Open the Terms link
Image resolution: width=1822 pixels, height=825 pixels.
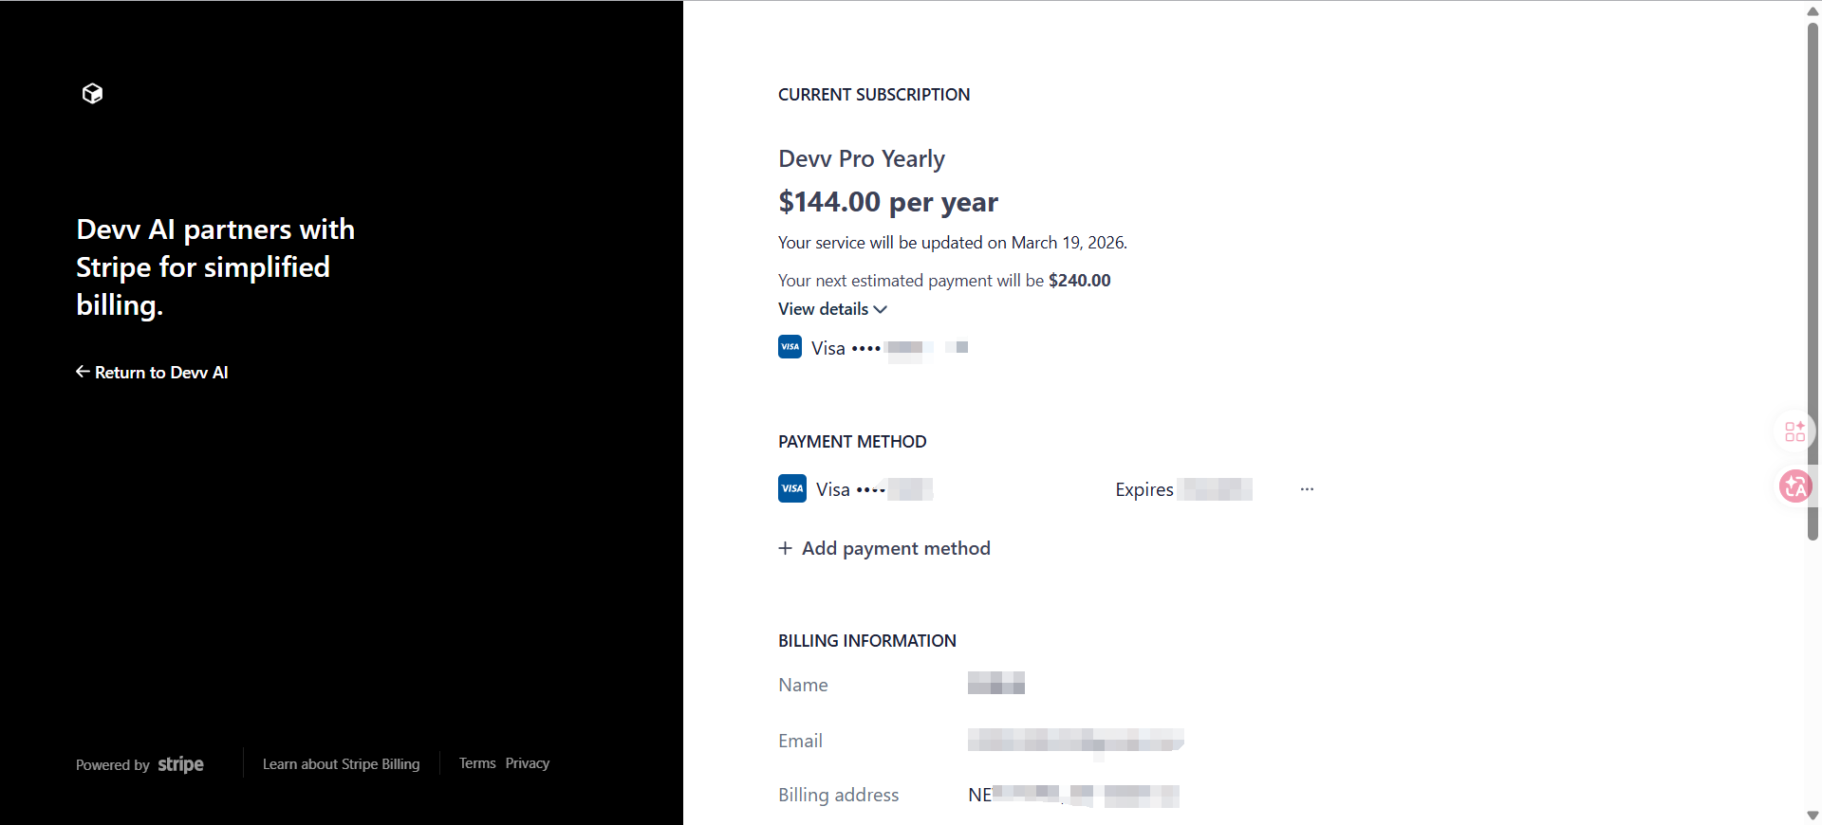click(477, 763)
